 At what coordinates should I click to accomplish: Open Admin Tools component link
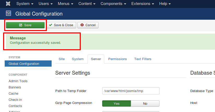[x=18, y=81]
